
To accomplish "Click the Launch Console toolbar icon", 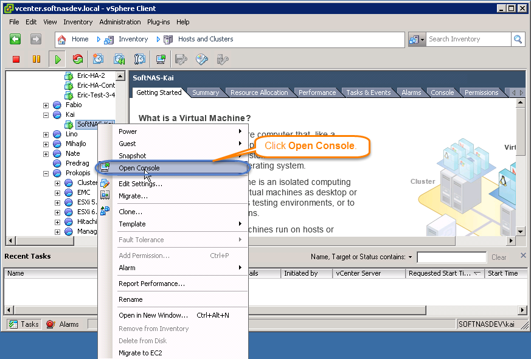I will (161, 59).
